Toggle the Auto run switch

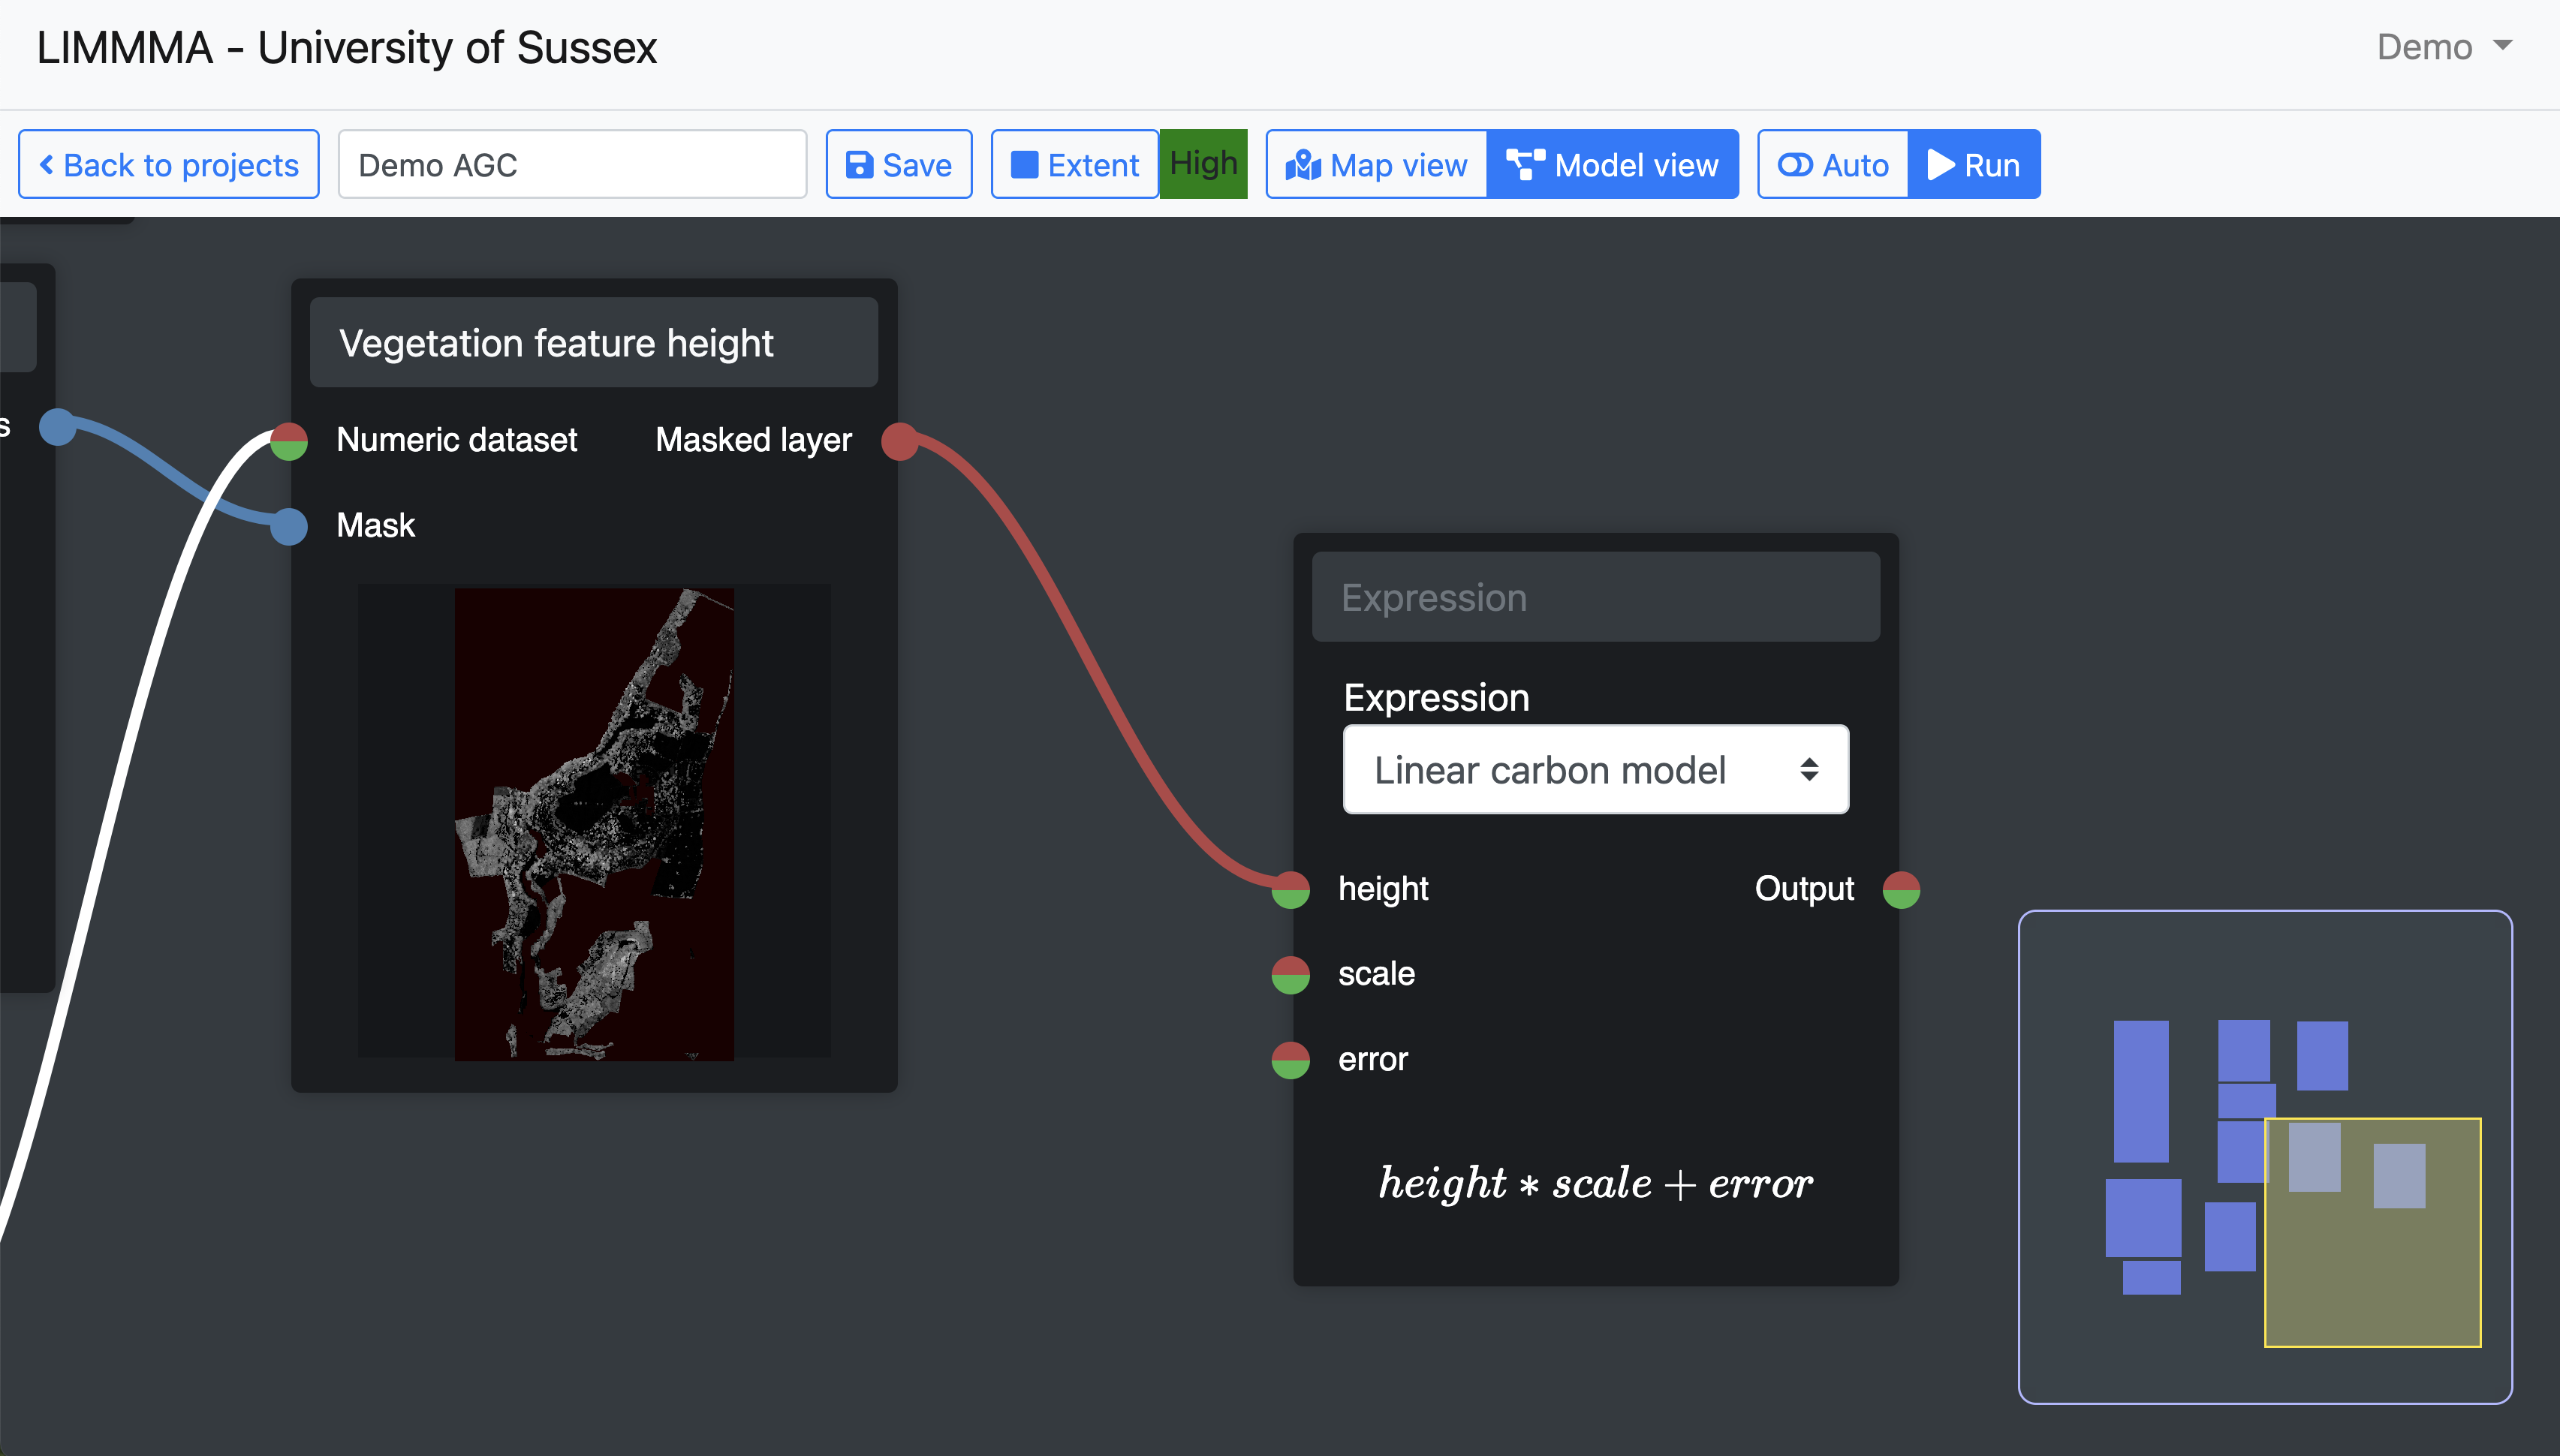click(1832, 165)
